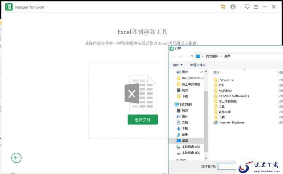This screenshot has width=283, height=174.
Task: Select the FSCapture folder
Action: click(226, 80)
